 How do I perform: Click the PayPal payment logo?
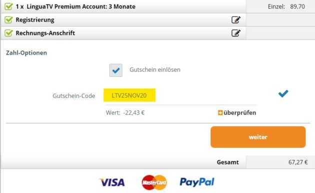(197, 182)
